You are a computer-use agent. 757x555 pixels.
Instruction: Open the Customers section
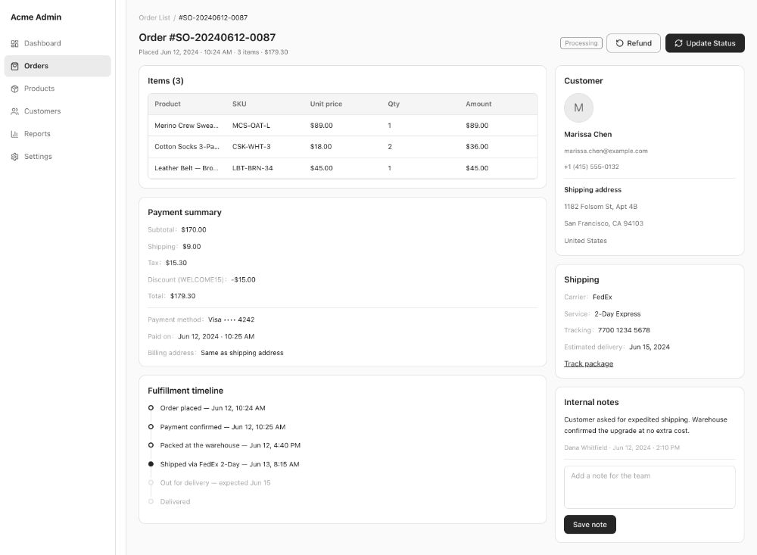click(x=58, y=111)
